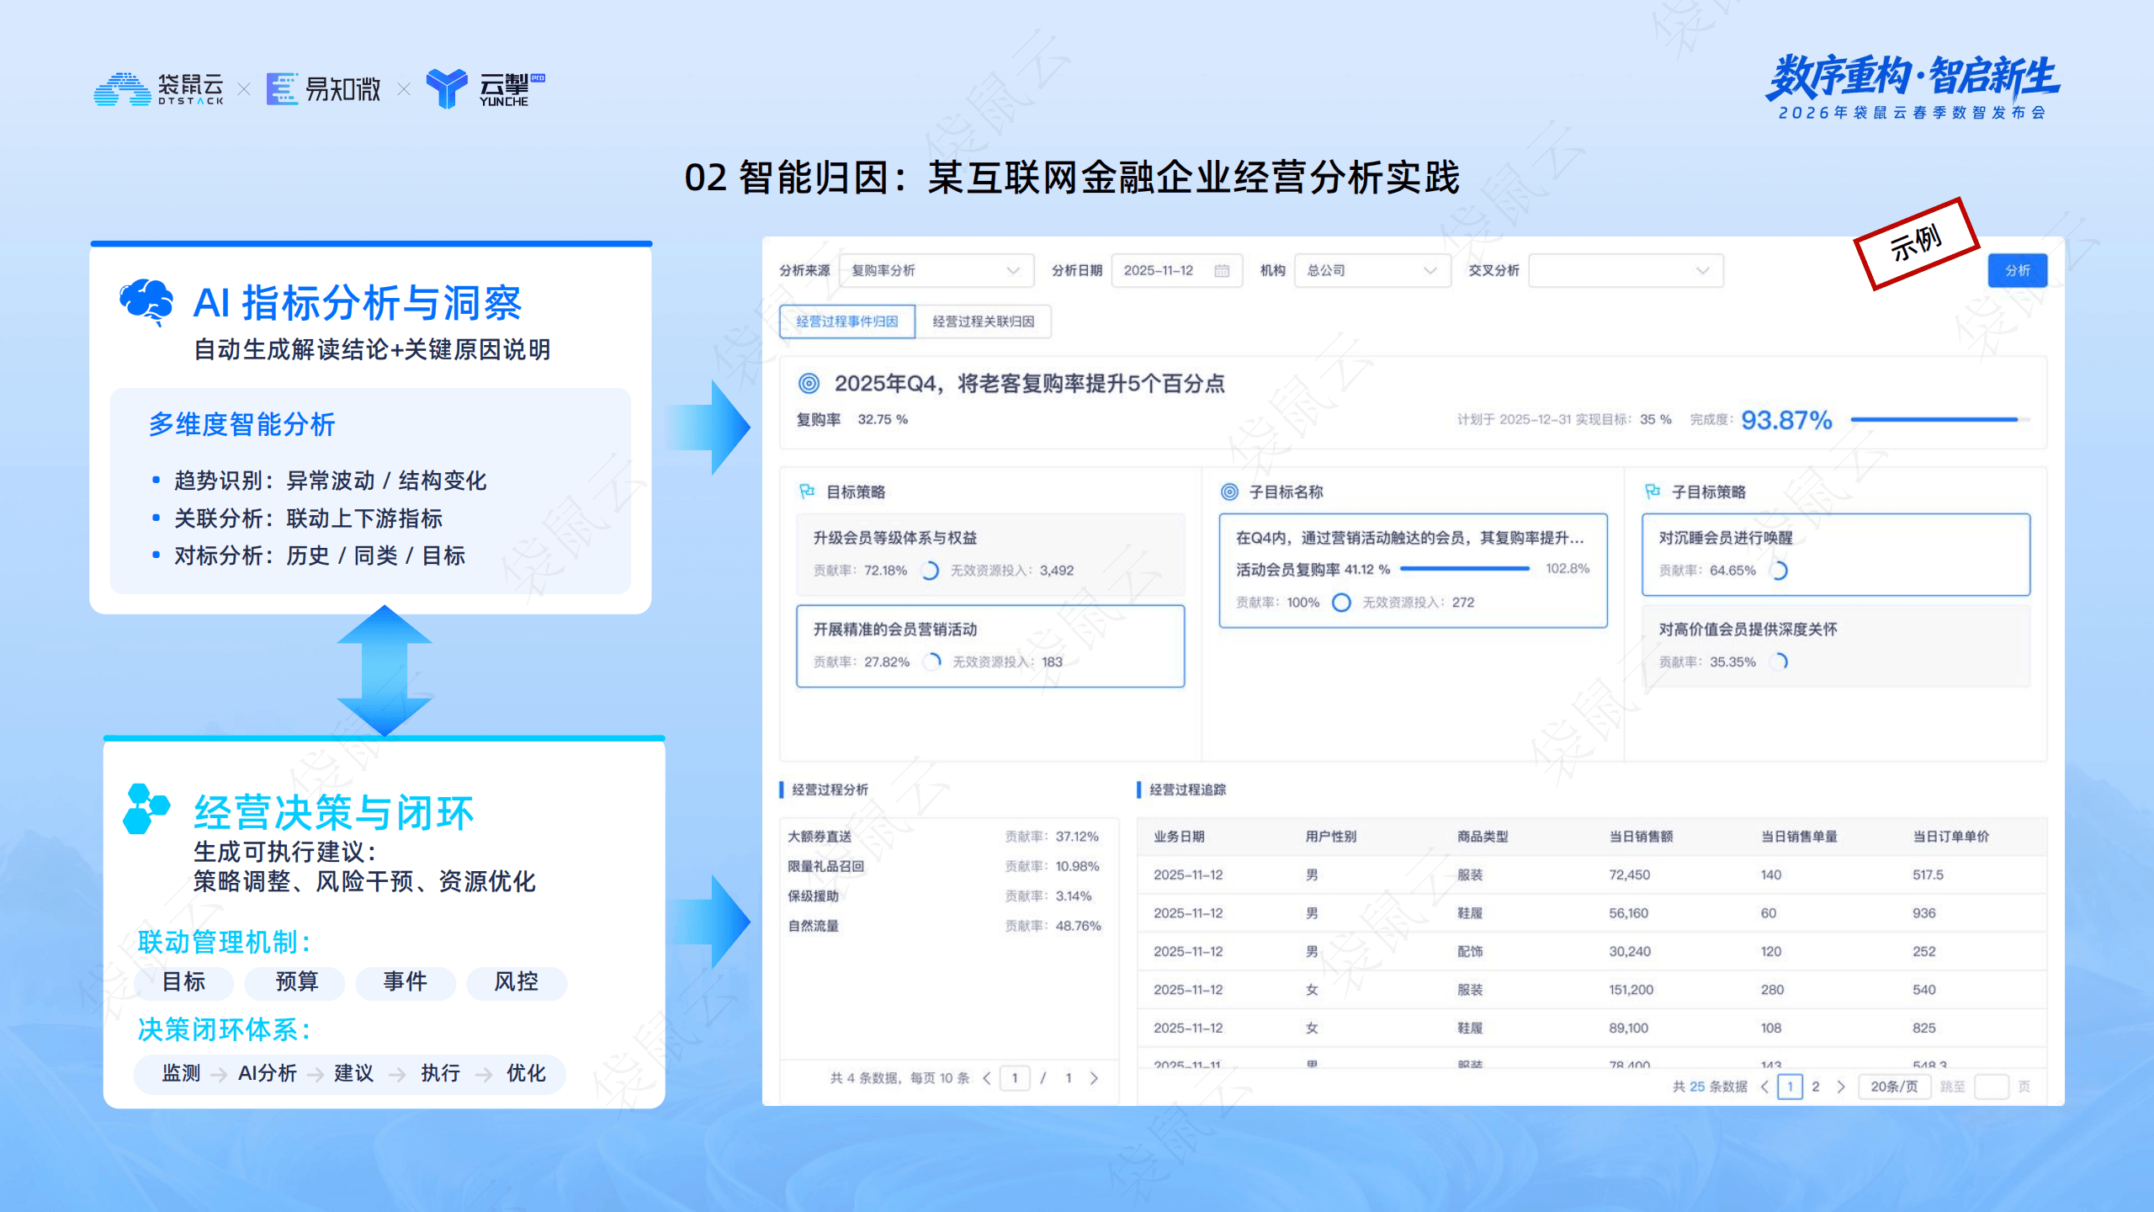Image resolution: width=2154 pixels, height=1212 pixels.
Task: Click the 保级援助 row
Action: (x=949, y=896)
